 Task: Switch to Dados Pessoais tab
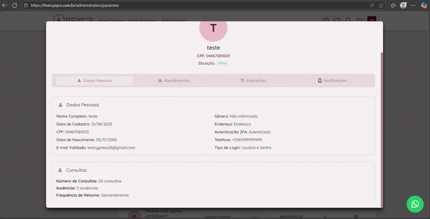[x=95, y=81]
